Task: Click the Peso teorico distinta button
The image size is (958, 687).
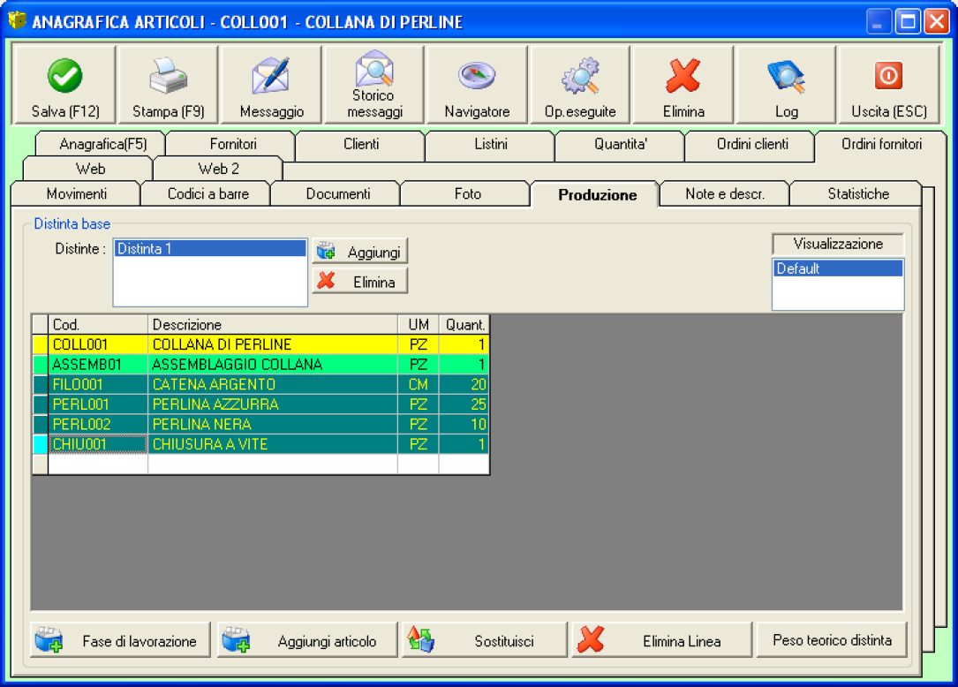Action: tap(832, 640)
